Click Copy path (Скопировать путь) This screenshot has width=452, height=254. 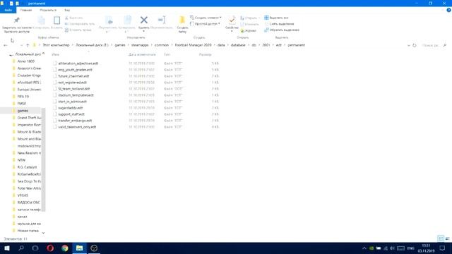tap(80, 24)
